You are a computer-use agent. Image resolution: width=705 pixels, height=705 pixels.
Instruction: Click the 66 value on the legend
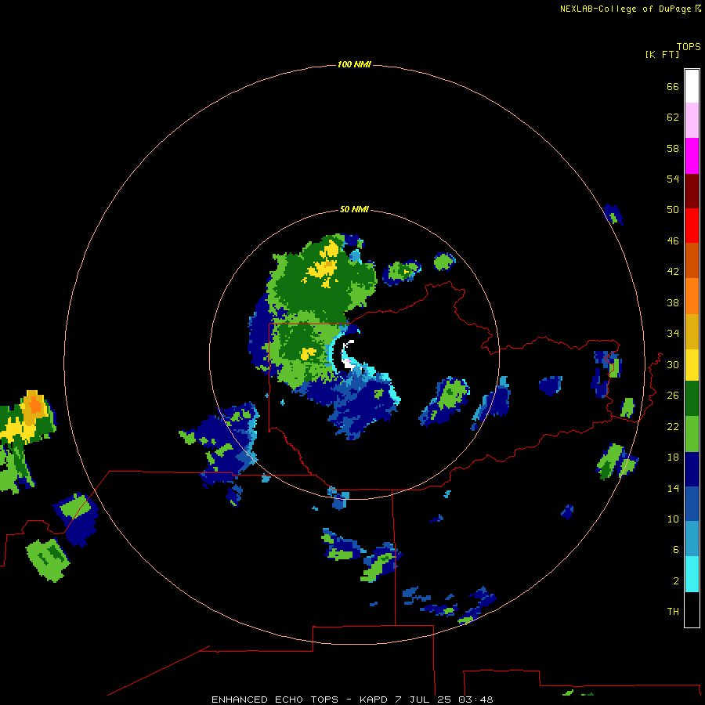click(x=673, y=87)
